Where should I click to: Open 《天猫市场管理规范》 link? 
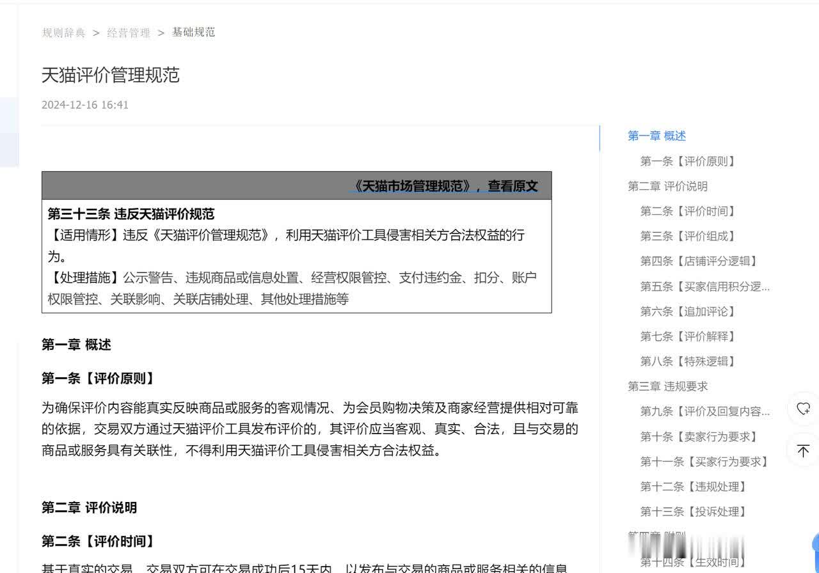tap(414, 186)
